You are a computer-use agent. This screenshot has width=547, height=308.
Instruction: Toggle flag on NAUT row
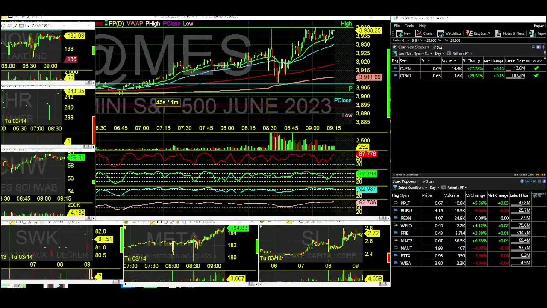point(396,248)
